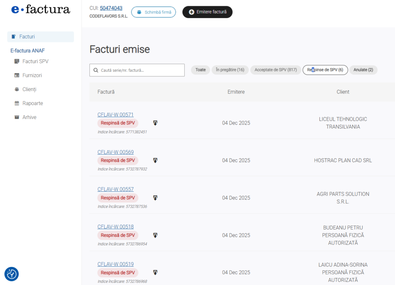Select Arhive in the sidebar menu

29,117
